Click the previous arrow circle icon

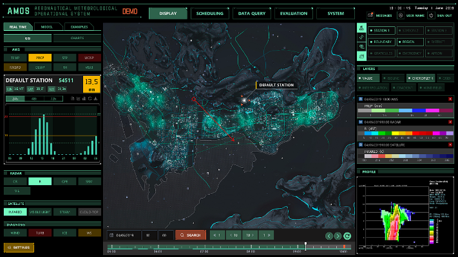[329, 236]
